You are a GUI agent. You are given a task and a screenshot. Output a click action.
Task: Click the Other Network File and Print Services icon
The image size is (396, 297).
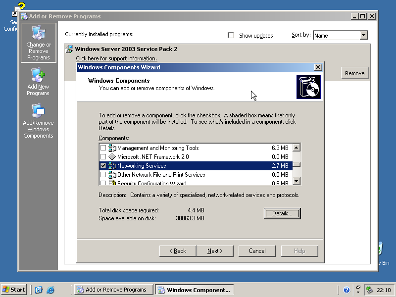pyautogui.click(x=112, y=175)
